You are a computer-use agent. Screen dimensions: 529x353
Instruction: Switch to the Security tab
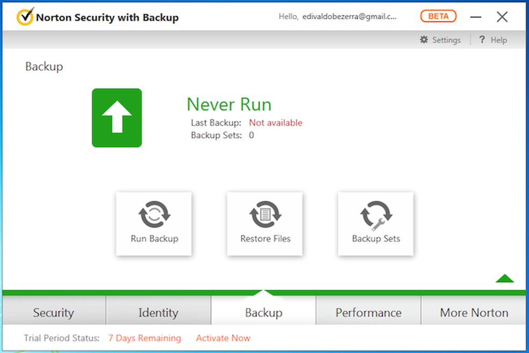(53, 312)
